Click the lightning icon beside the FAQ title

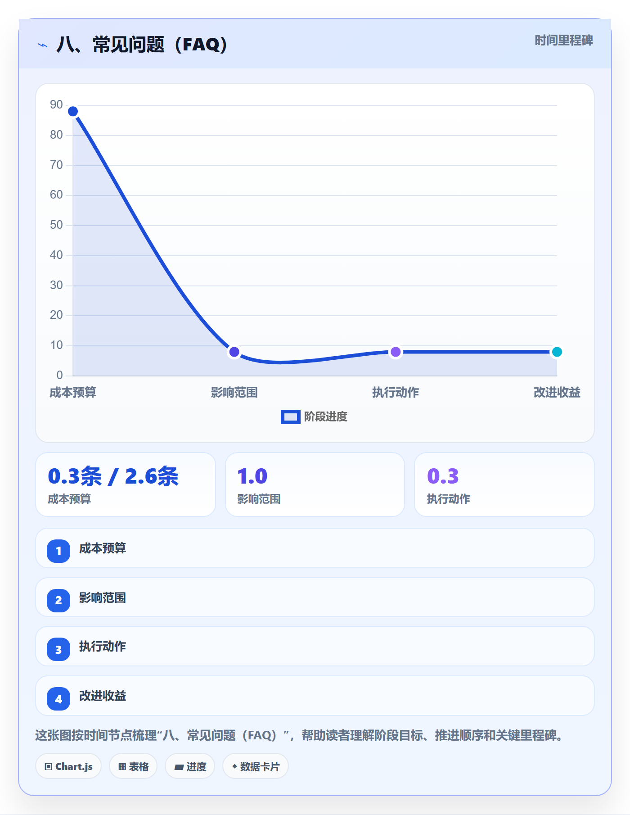[43, 45]
